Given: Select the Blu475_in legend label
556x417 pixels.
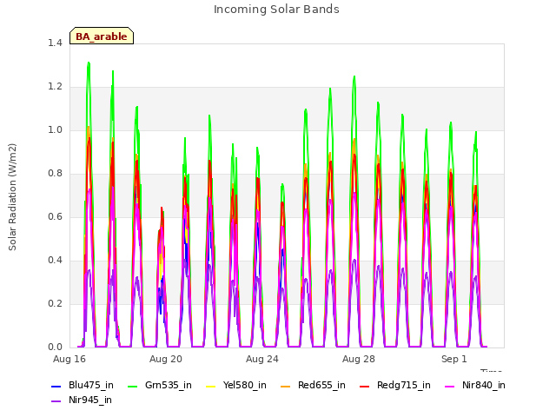Looking at the screenshot, I should pyautogui.click(x=91, y=386).
